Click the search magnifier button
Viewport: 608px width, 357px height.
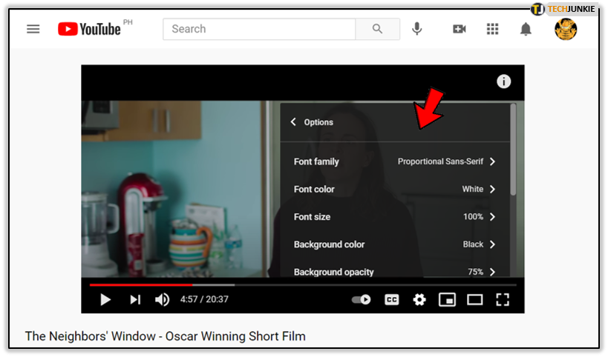[377, 29]
